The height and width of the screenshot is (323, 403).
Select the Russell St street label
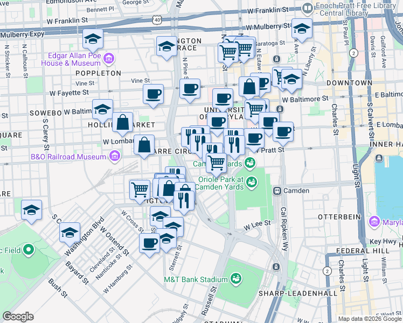[x=209, y=301]
